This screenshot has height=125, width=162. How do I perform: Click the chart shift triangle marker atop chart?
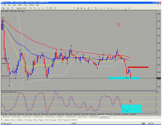pos(125,11)
